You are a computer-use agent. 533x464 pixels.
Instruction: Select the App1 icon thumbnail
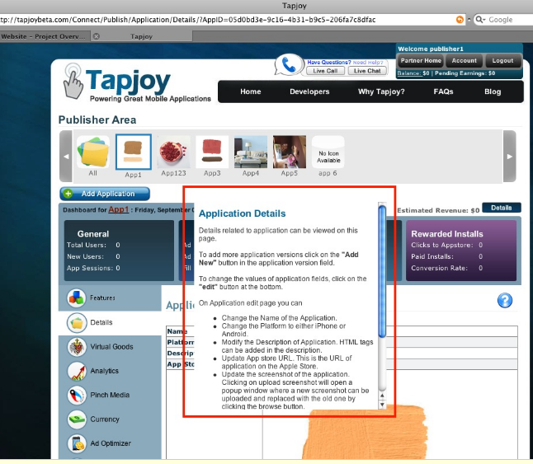tap(134, 152)
